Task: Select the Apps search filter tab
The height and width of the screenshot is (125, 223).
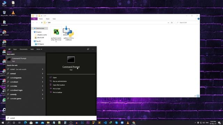Action: pos(15,49)
